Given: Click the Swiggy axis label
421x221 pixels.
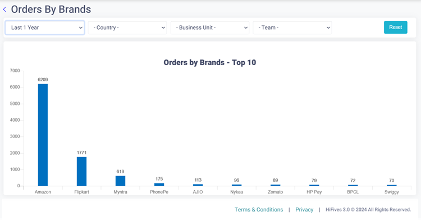Looking at the screenshot, I should pos(392,192).
